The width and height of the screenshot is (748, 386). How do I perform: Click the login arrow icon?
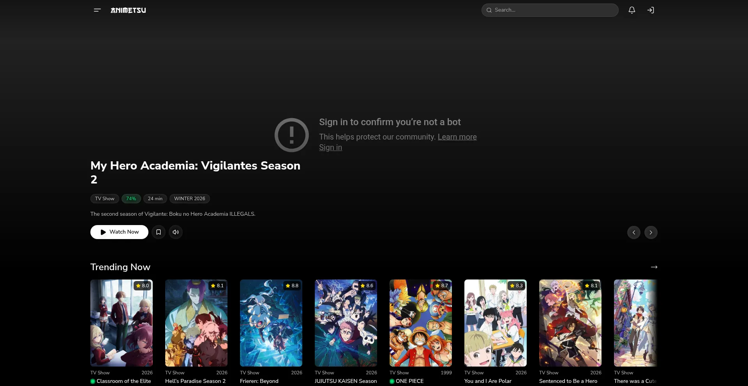pos(651,10)
